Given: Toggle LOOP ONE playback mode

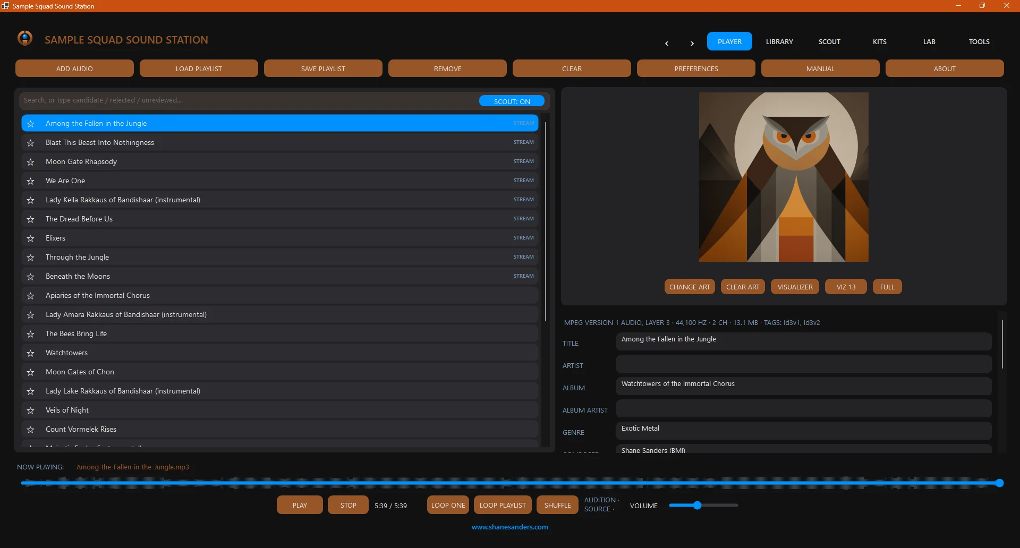Looking at the screenshot, I should [x=448, y=505].
